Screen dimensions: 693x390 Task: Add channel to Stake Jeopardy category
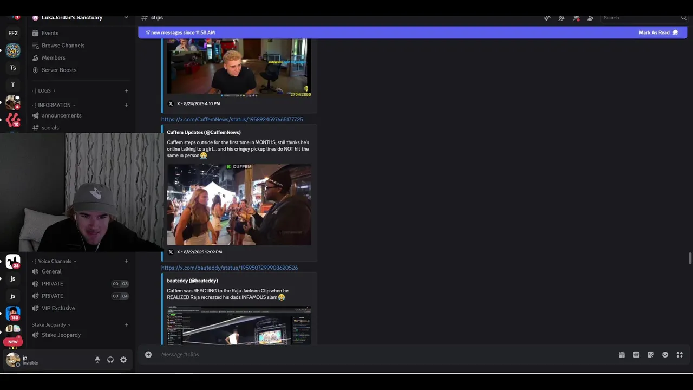[126, 325]
